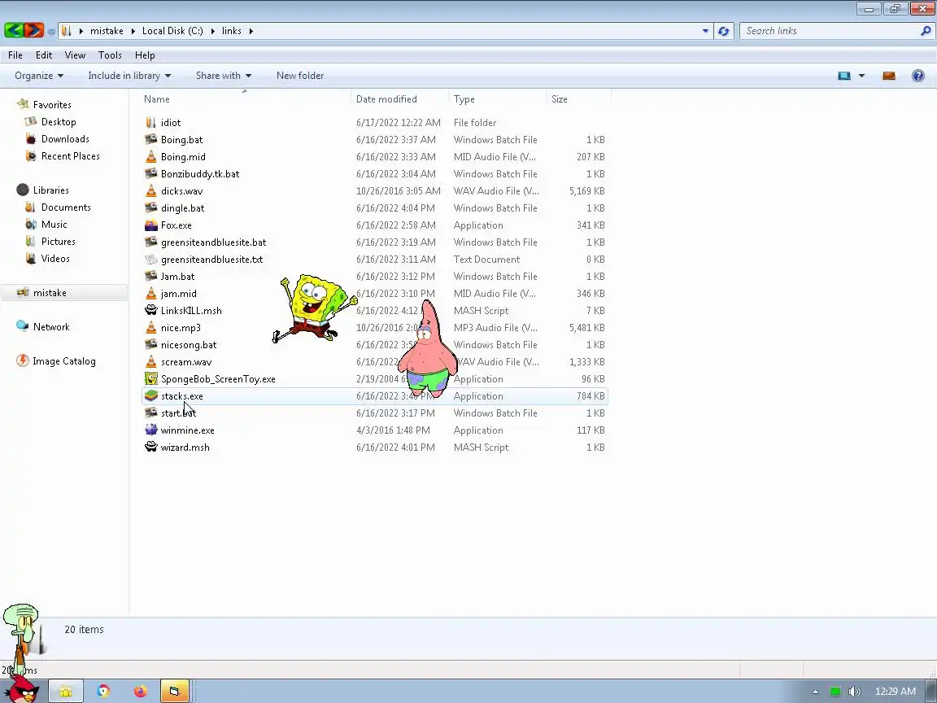Click in the Search links field

click(828, 31)
